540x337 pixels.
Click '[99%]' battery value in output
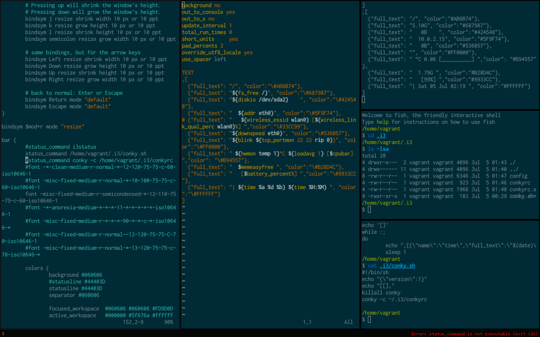[x=428, y=80]
